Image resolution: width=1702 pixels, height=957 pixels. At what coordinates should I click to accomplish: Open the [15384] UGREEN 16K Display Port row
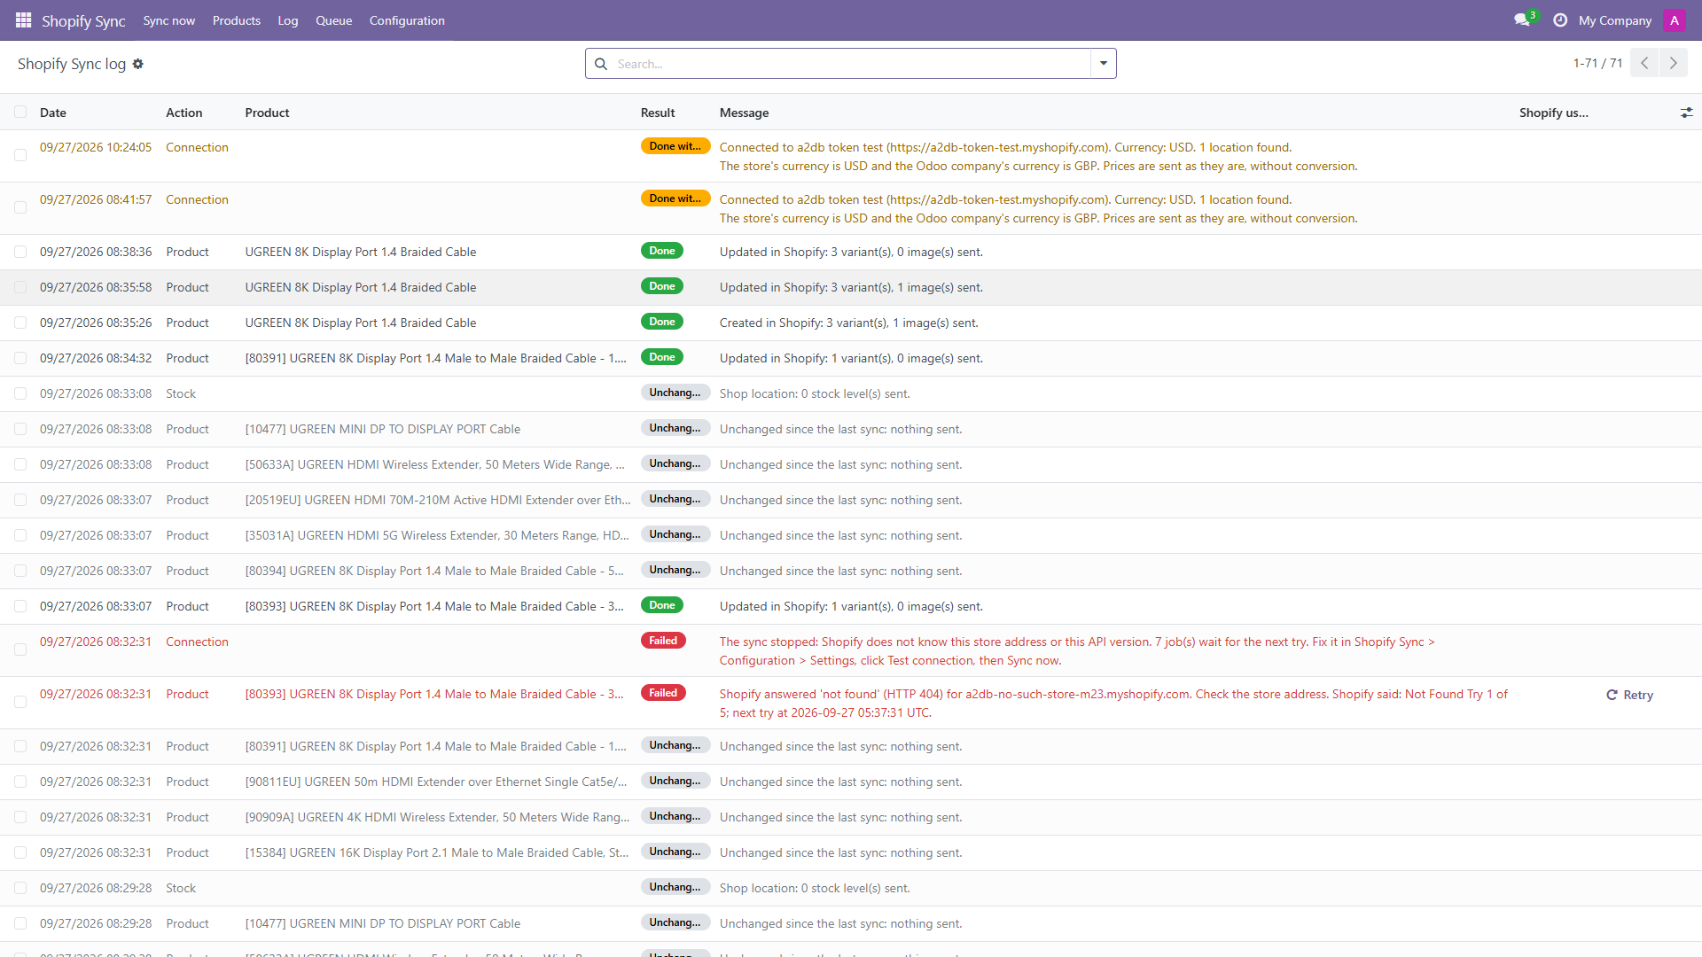coord(851,852)
